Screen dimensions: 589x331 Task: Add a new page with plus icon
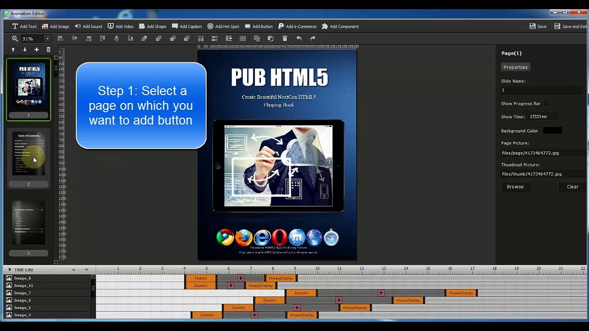point(37,50)
